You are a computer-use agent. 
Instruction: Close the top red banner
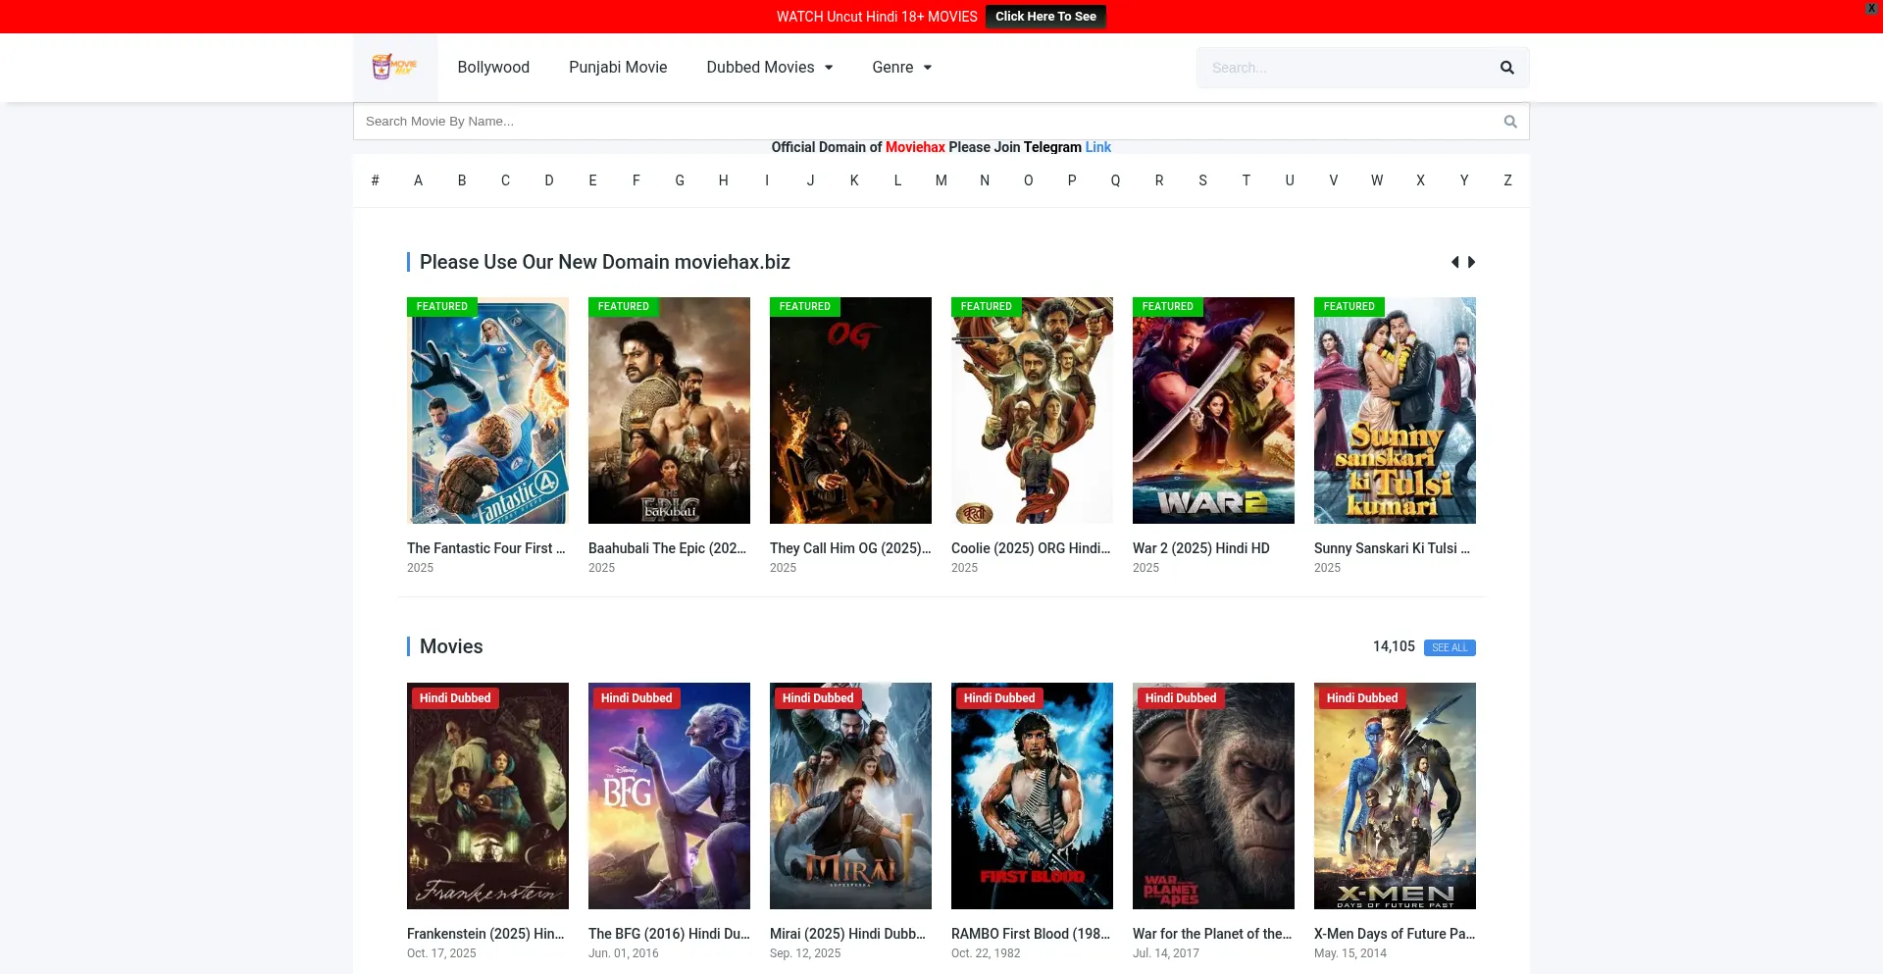pos(1871,8)
